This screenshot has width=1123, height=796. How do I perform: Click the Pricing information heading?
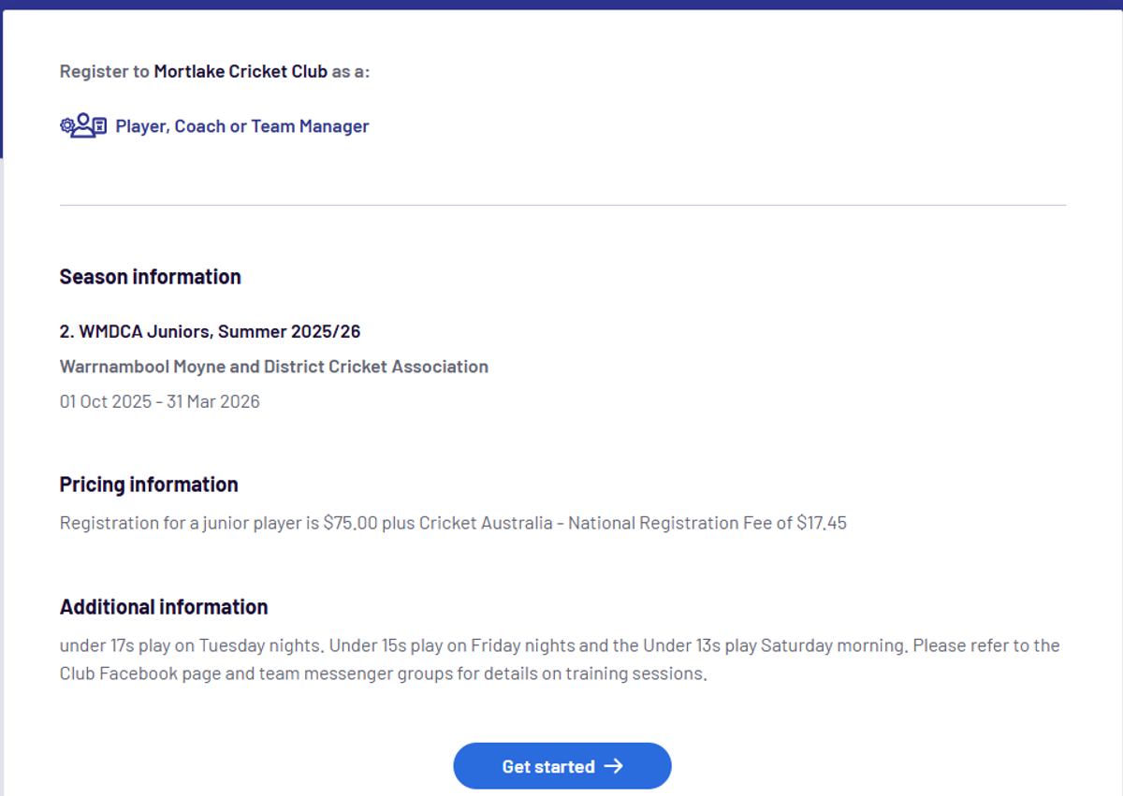pos(149,485)
